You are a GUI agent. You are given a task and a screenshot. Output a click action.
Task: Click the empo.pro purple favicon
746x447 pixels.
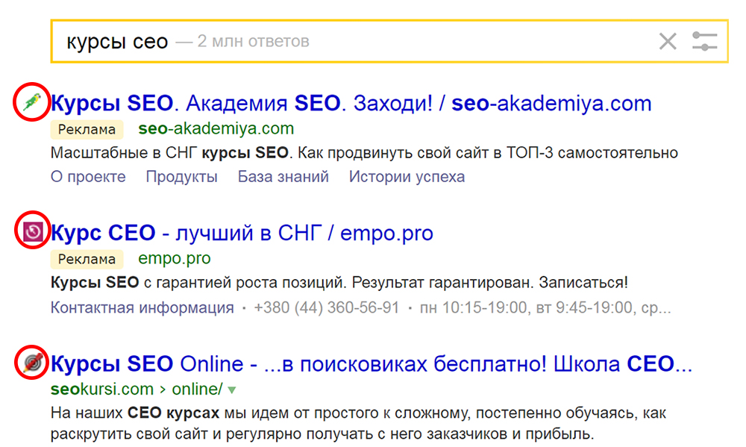click(x=31, y=232)
